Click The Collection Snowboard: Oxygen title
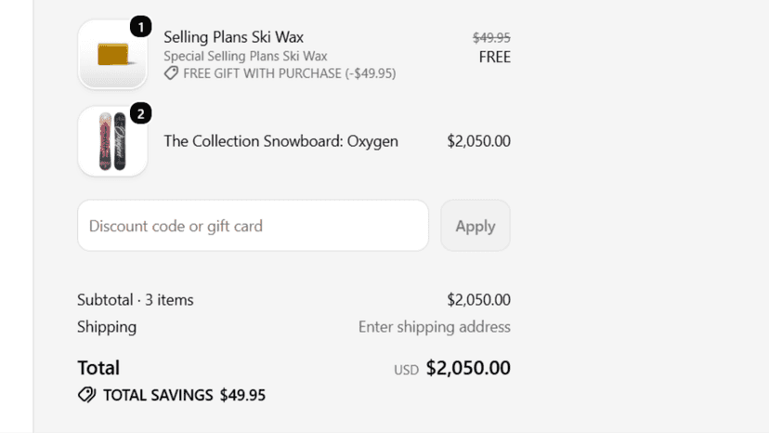 [x=281, y=141]
